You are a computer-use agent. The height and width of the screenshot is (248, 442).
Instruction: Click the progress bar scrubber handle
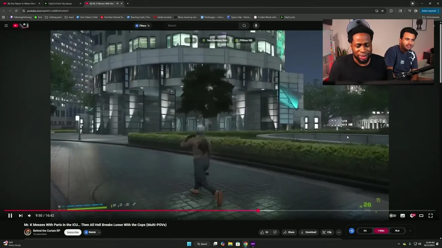click(258, 210)
